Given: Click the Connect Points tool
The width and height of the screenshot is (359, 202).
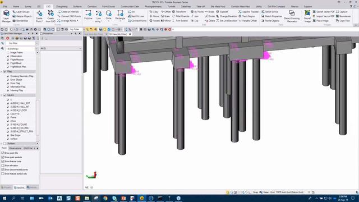Looking at the screenshot, I should (x=137, y=21).
